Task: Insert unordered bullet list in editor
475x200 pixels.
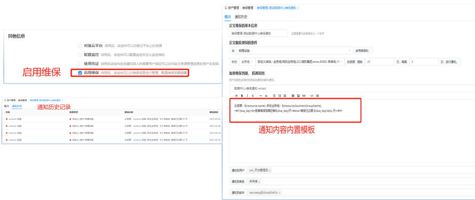Action: pos(274,95)
